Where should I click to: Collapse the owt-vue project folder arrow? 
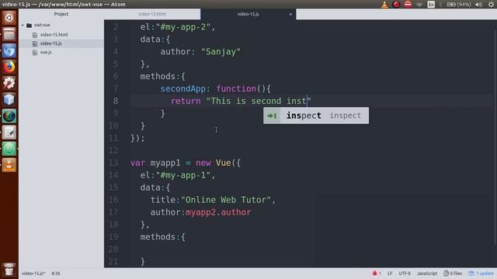point(23,25)
